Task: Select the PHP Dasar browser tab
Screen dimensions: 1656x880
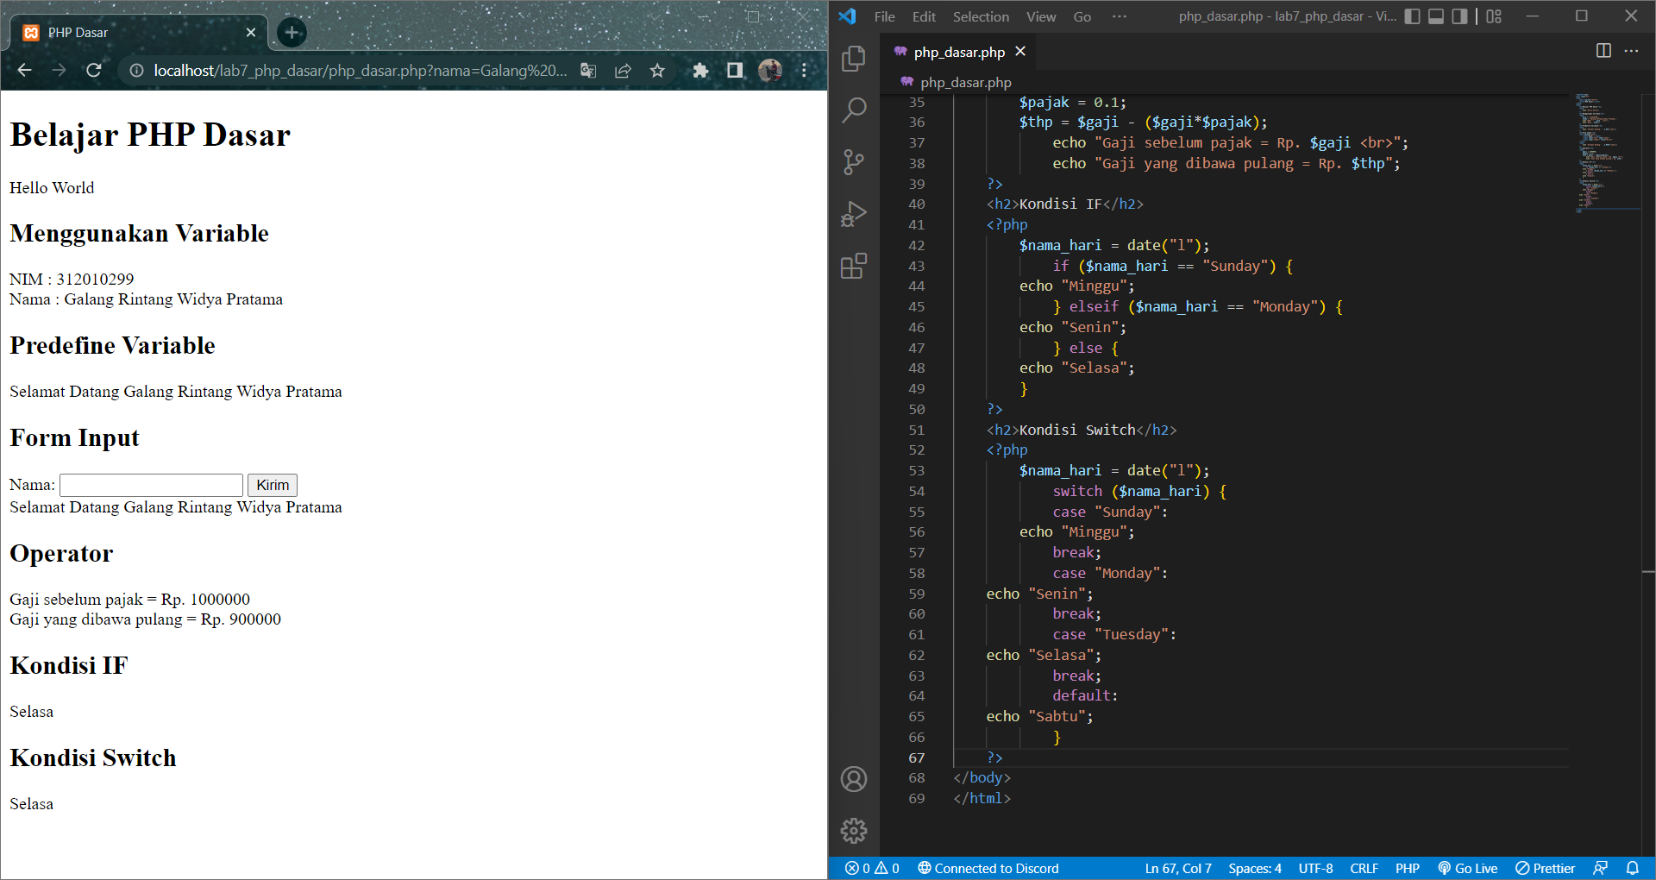Action: 138,33
